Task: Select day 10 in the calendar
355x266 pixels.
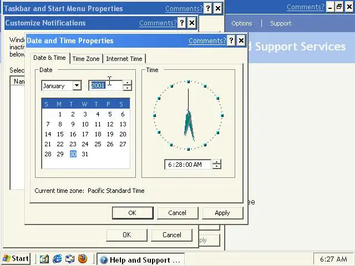Action: (85, 124)
